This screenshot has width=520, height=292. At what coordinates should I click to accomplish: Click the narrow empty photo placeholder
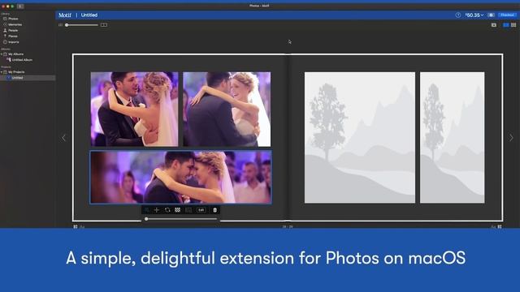tap(453, 137)
